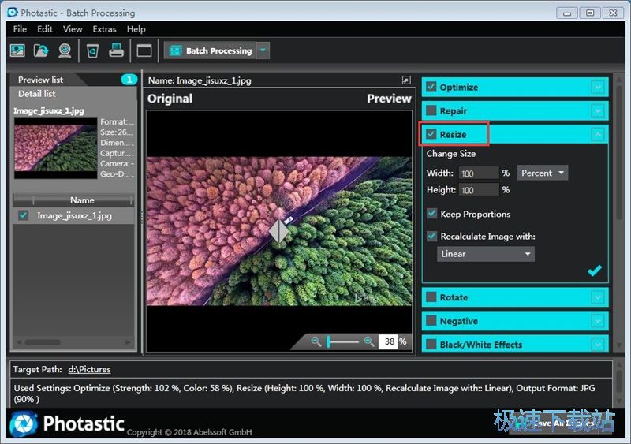631x444 pixels.
Task: Click the d:\Pictures target path link
Action: (89, 369)
